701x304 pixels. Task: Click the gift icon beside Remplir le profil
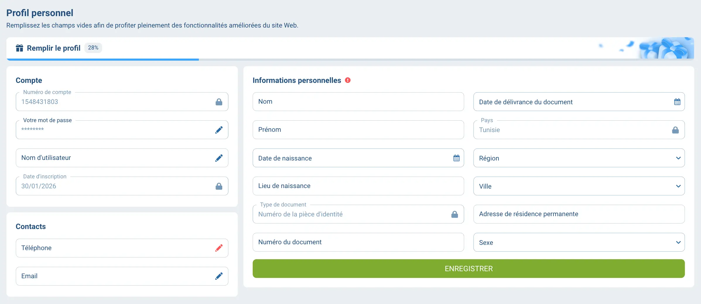pos(19,48)
